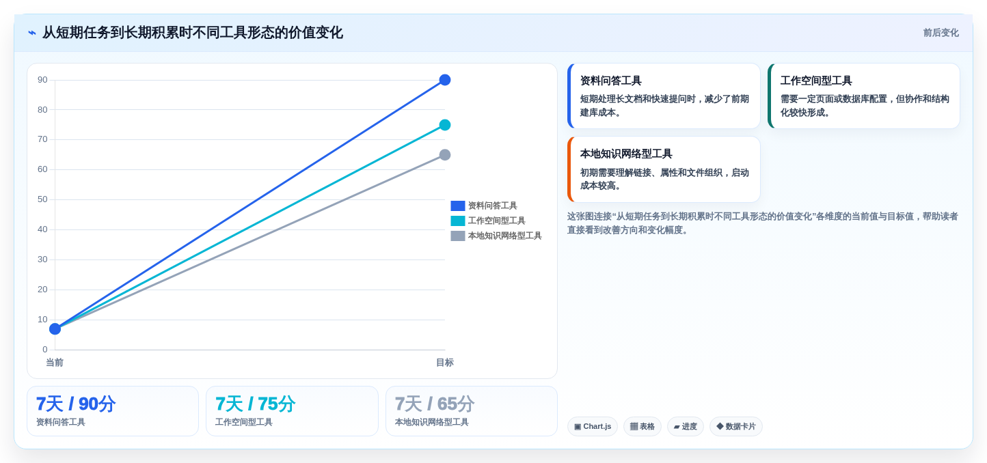Click the Chart.js tag chip
This screenshot has width=987, height=463.
tap(593, 427)
